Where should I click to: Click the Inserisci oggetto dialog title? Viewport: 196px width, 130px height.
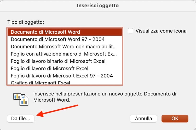pyautogui.click(x=98, y=6)
